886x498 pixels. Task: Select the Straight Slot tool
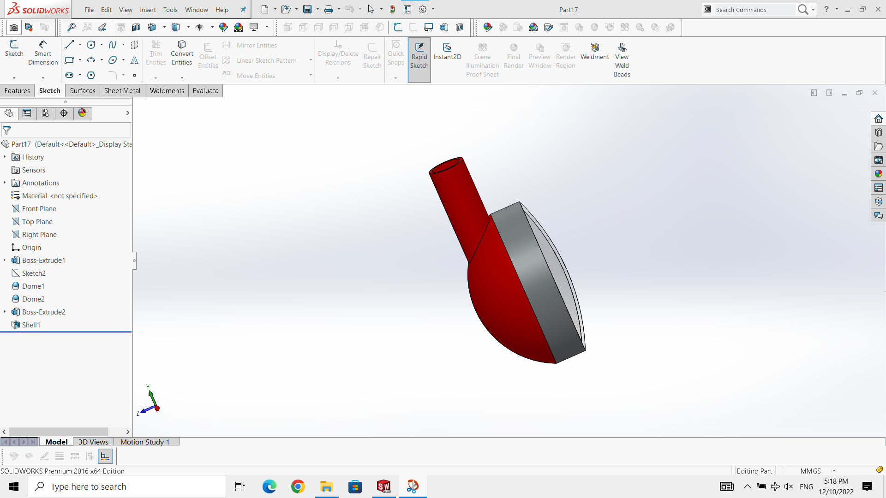[69, 75]
